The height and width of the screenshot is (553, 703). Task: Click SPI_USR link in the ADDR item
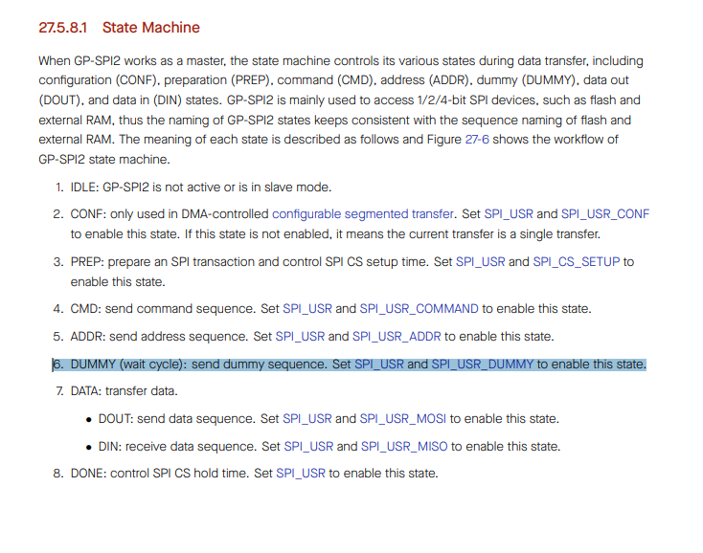click(x=300, y=336)
